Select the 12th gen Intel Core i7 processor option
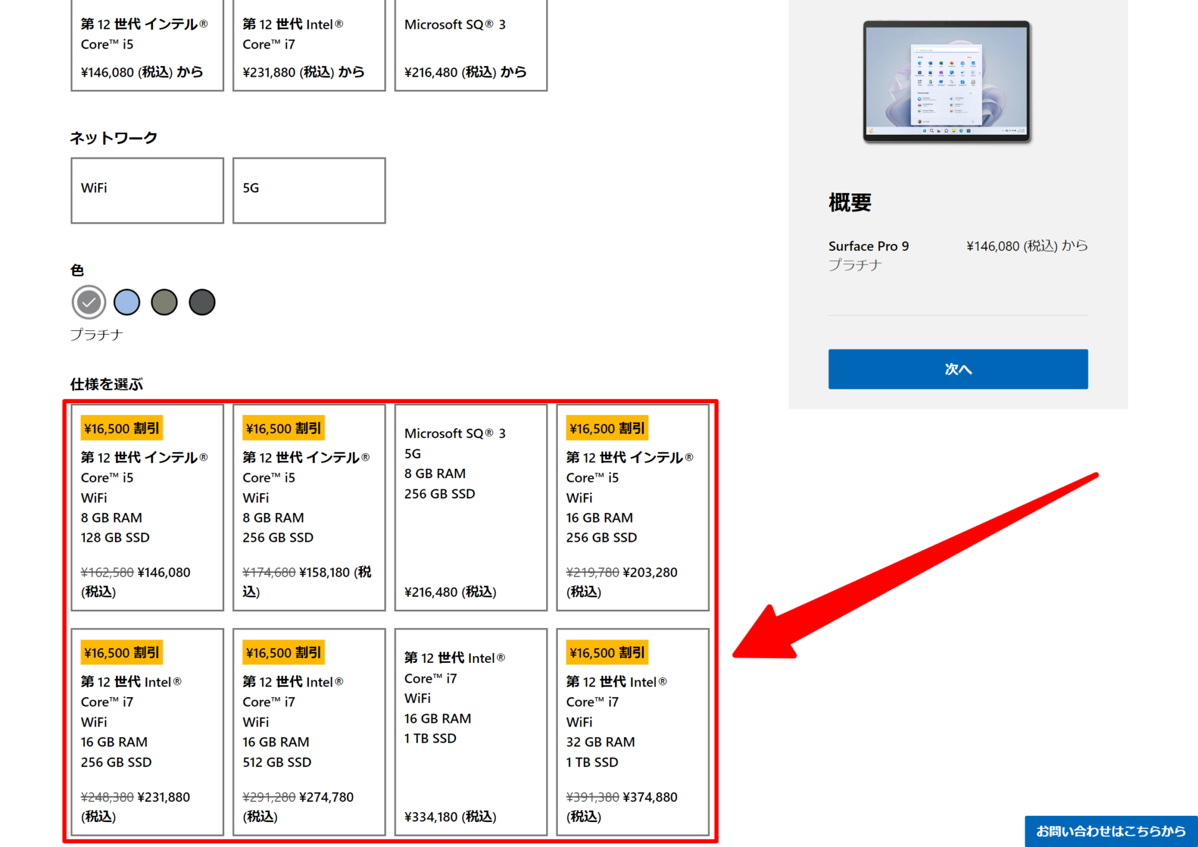 pos(309,46)
